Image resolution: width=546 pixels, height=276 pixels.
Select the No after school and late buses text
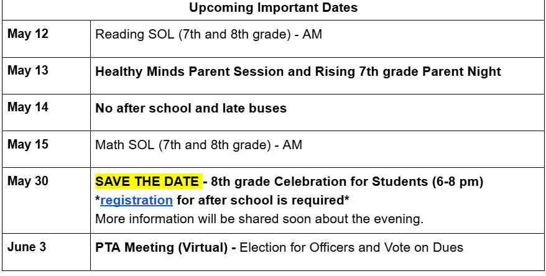[x=191, y=108]
